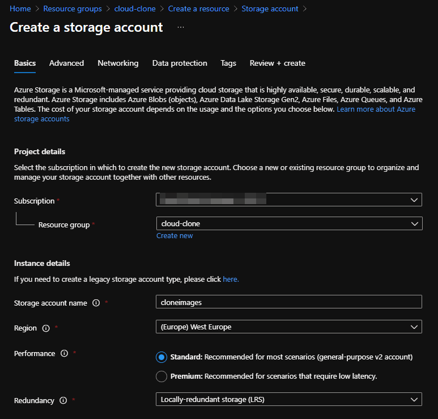438x419 pixels.
Task: Expand the Subscription dropdown
Action: [x=289, y=200]
